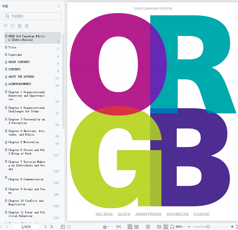
Task: Close the 书签 bookmarks panel
Action: [59, 6]
